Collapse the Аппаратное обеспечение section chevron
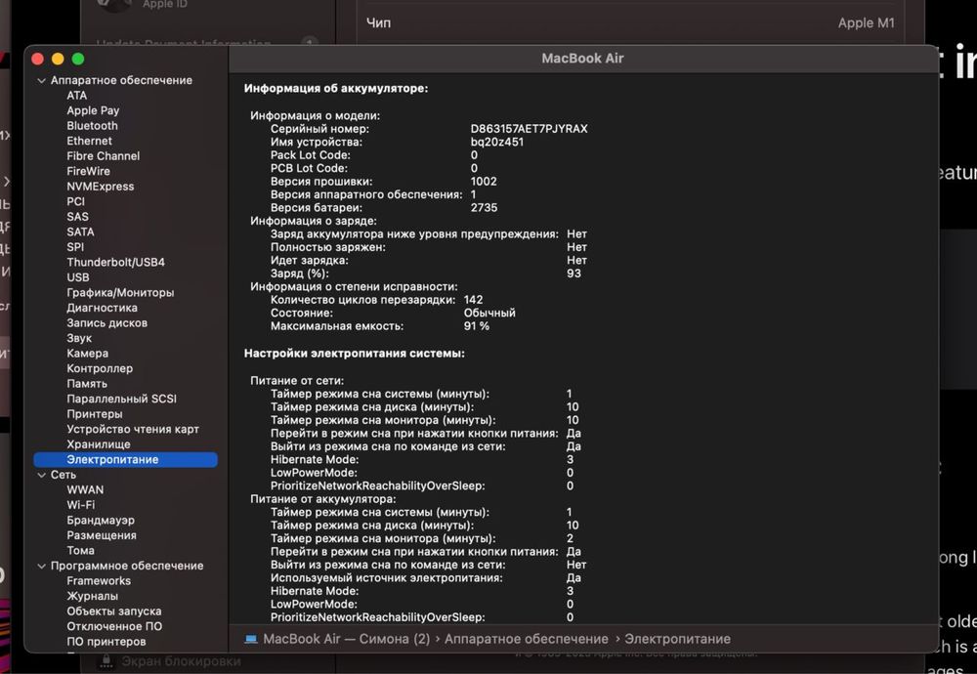The width and height of the screenshot is (977, 674). tap(42, 80)
